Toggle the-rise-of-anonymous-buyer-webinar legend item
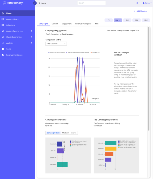This screenshot has width=153, height=179. point(78,53)
